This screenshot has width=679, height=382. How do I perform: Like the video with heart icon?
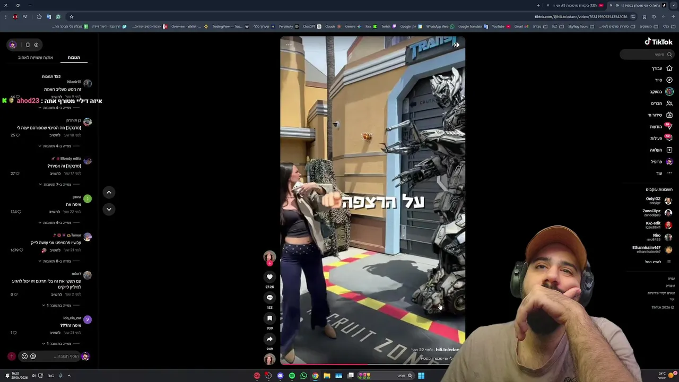pos(269,277)
